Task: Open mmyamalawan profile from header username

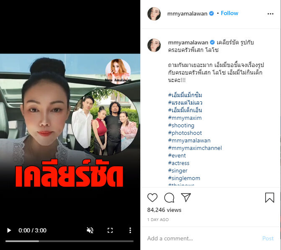Action: [x=187, y=14]
